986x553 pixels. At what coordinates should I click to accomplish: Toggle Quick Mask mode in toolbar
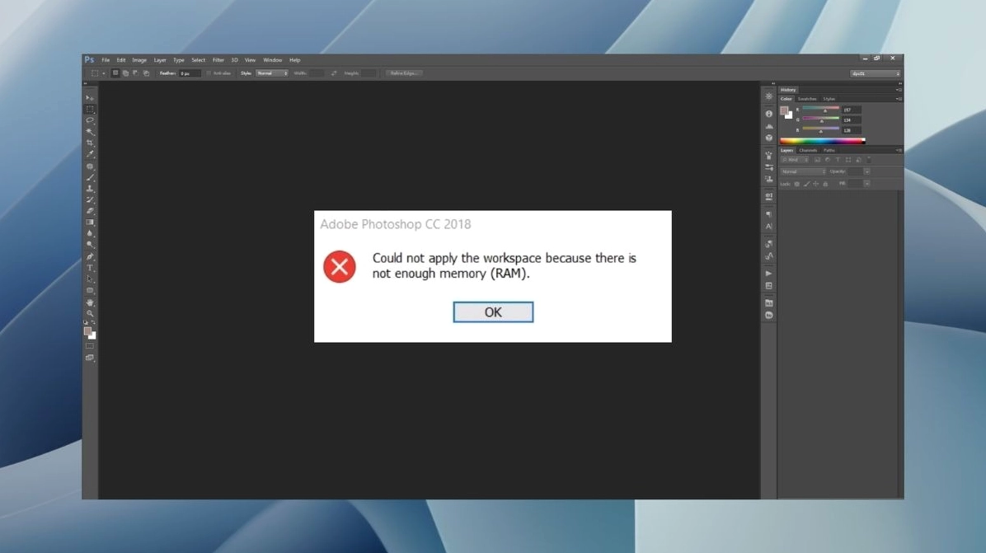coord(90,346)
